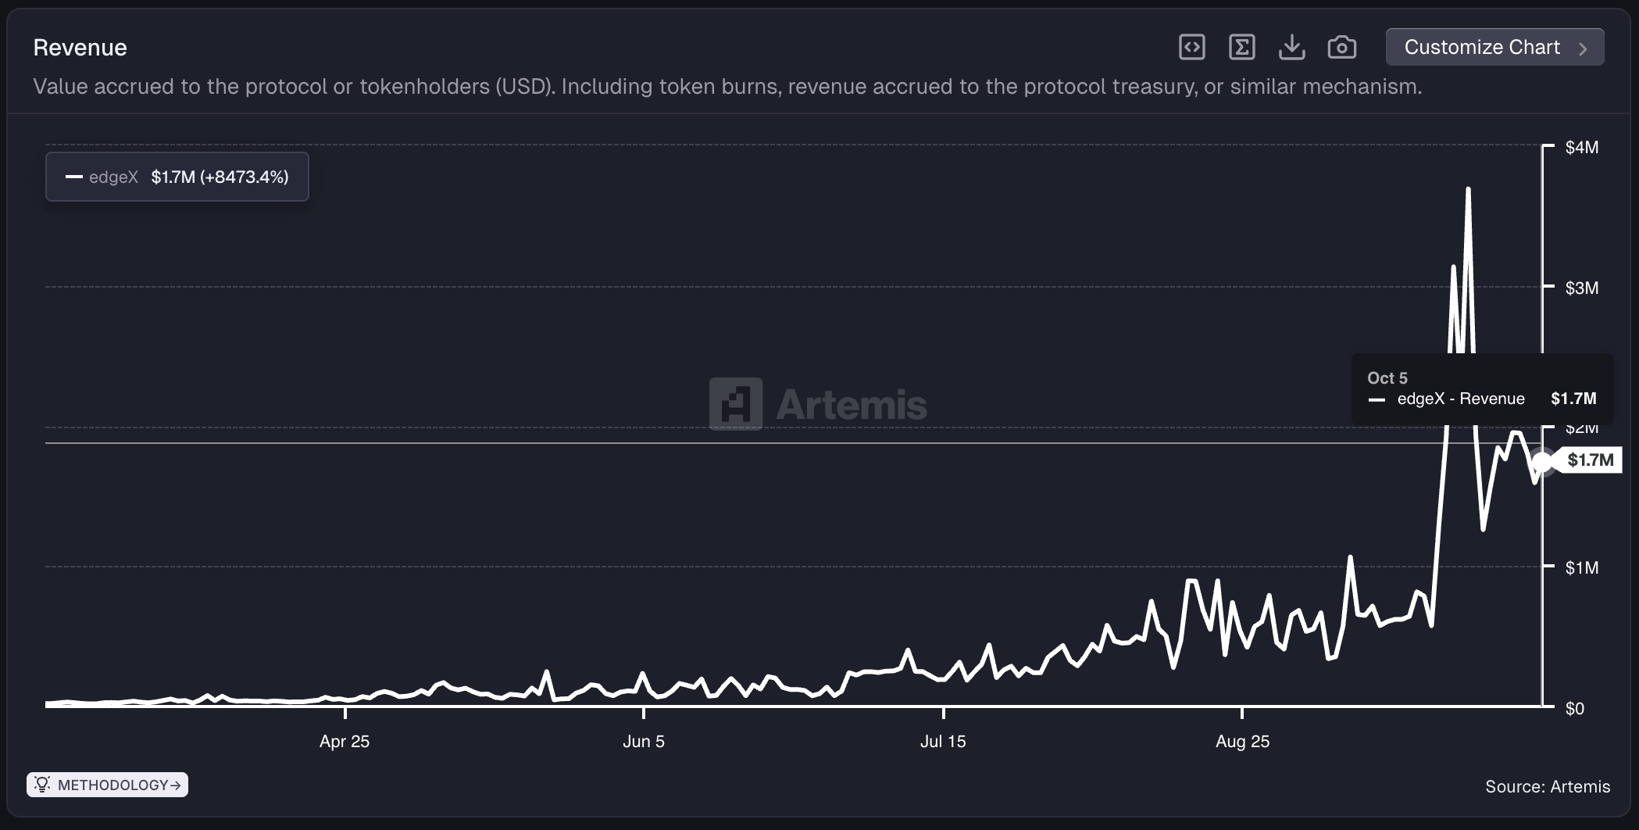
Task: Click the Aug 25 axis label
Action: (x=1242, y=741)
